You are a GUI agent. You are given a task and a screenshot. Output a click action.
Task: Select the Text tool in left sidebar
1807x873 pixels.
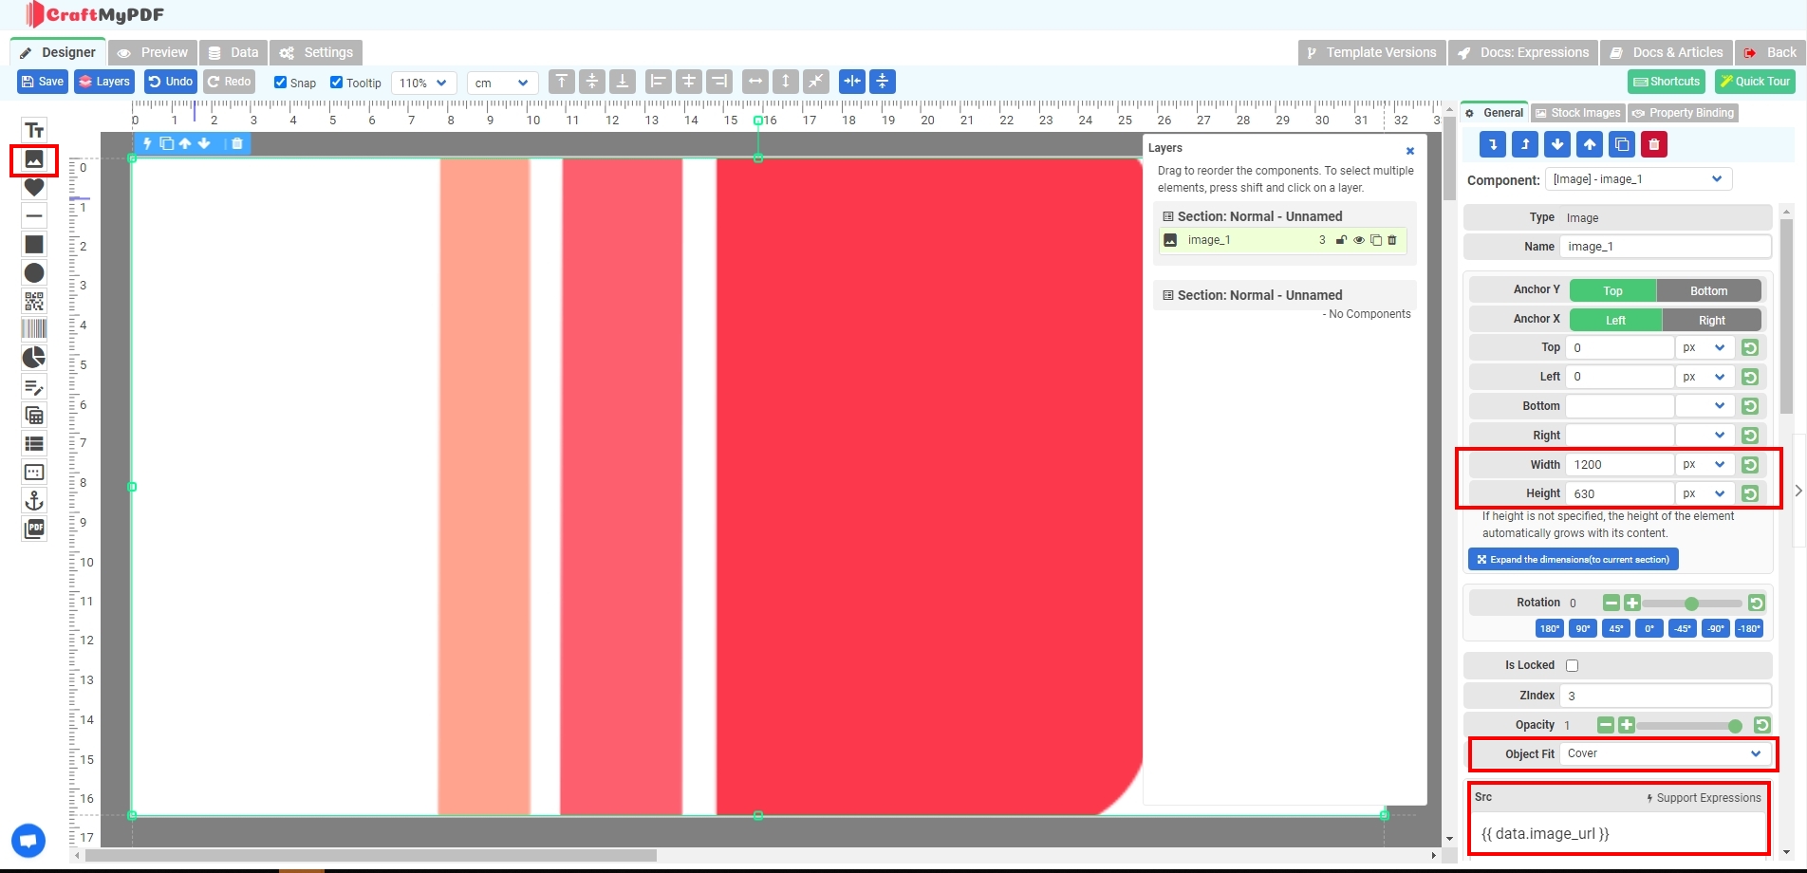(34, 130)
